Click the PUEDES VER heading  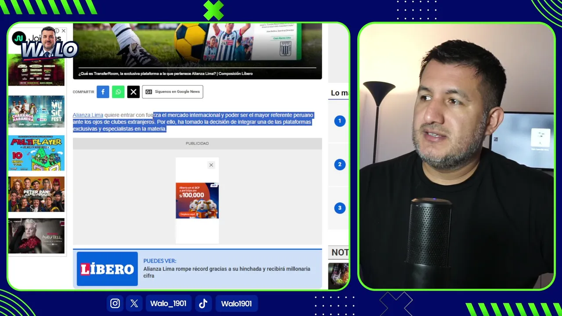(159, 261)
